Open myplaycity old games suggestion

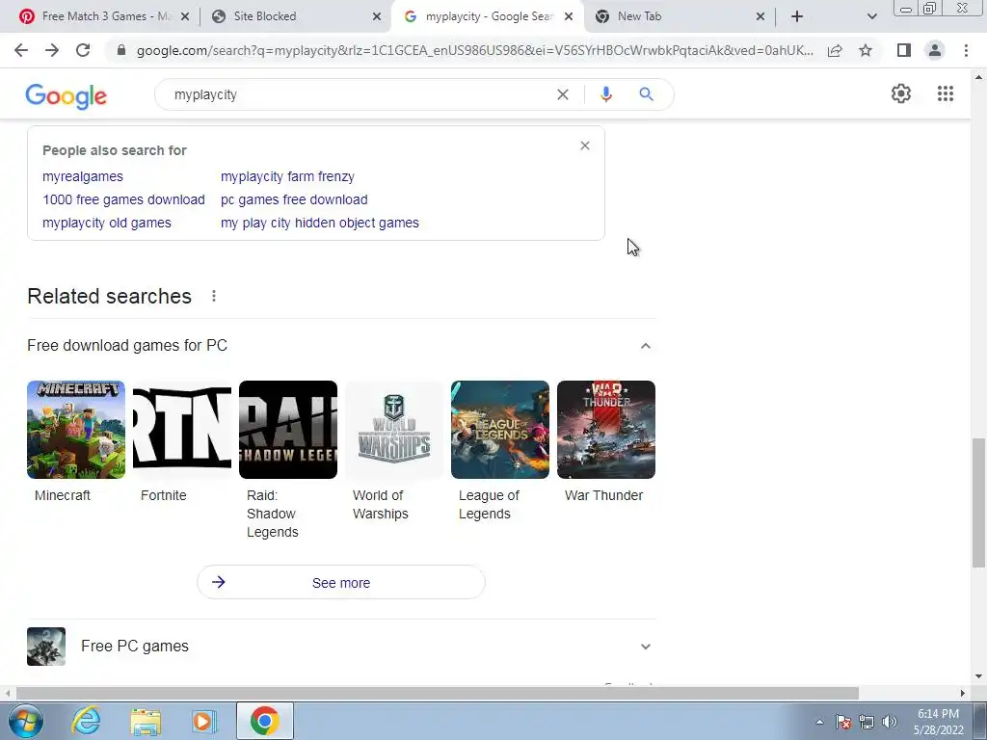click(x=106, y=224)
